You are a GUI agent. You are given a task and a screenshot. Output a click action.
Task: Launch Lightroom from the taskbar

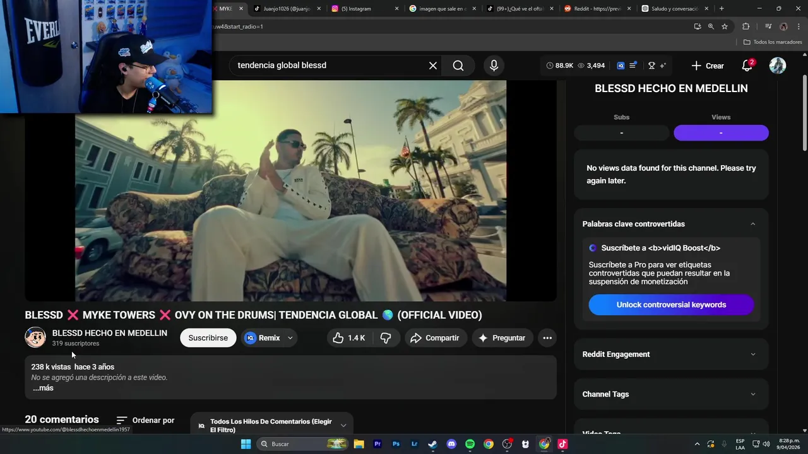414,444
